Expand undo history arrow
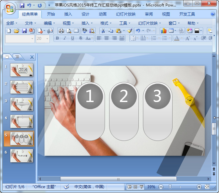This screenshot has height=193, width=219. [143, 31]
